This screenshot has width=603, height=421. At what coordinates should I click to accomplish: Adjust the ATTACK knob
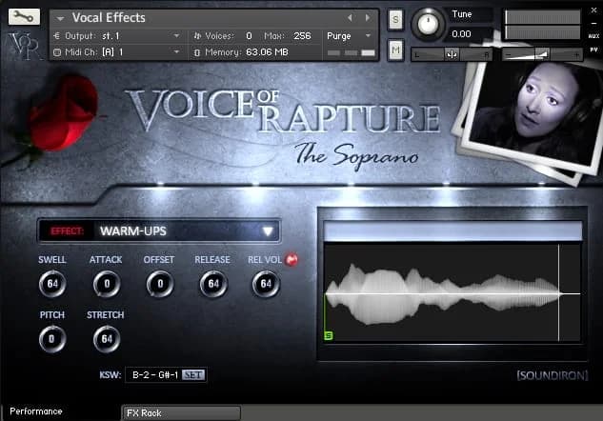[107, 284]
